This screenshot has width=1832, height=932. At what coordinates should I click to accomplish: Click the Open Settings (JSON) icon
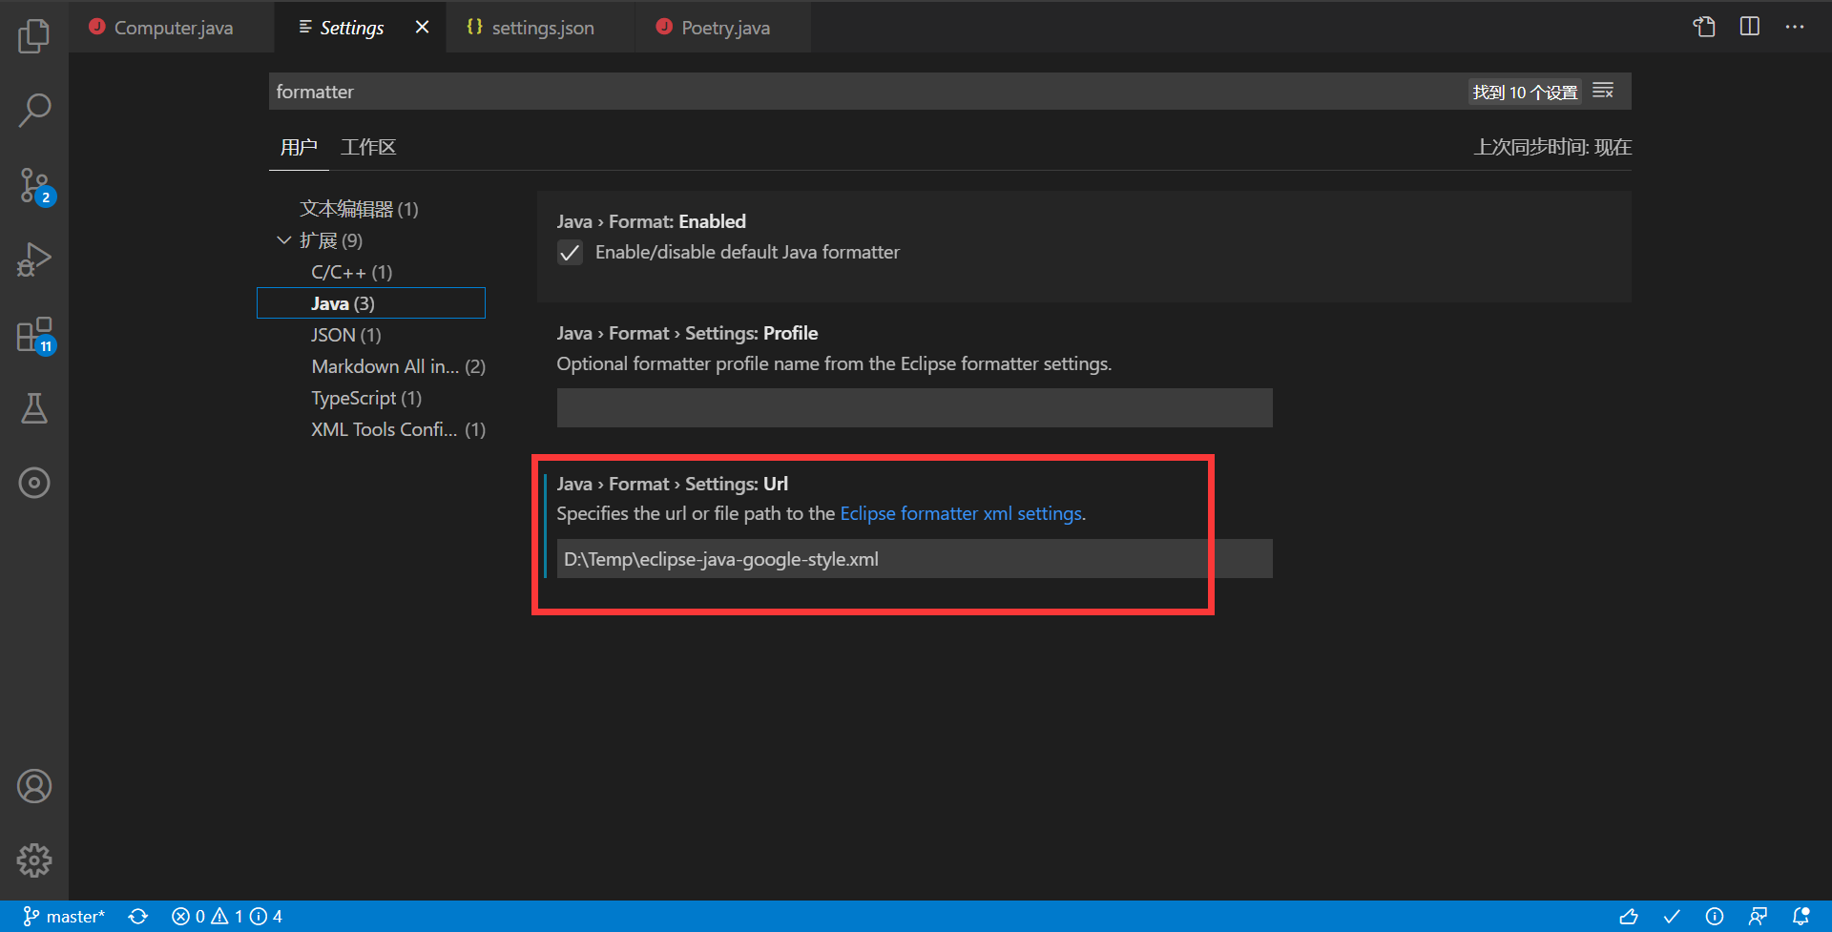pos(1704,27)
